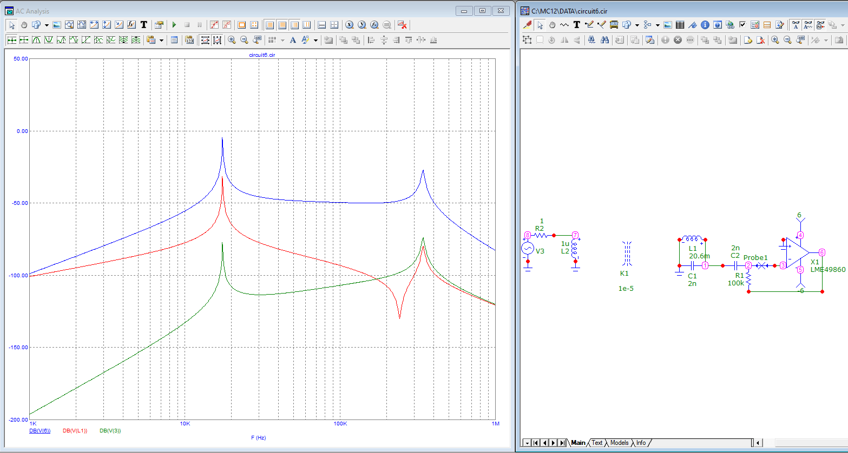The image size is (848, 453).
Task: Toggle data points marker icon
Action: 214,25
